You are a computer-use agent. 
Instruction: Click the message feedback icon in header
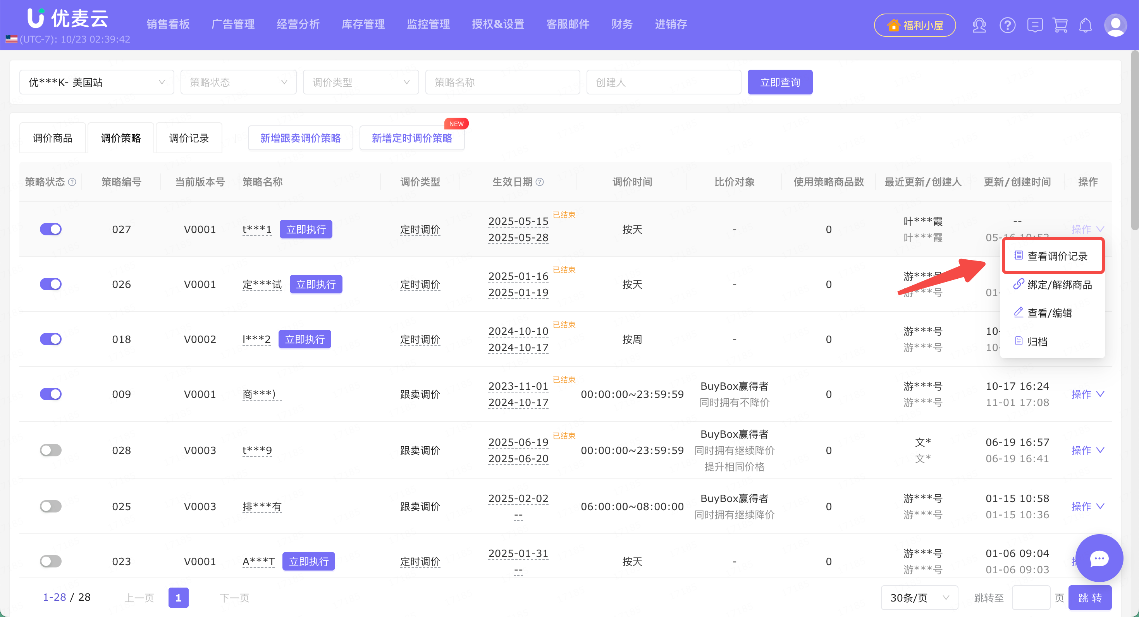click(1035, 25)
